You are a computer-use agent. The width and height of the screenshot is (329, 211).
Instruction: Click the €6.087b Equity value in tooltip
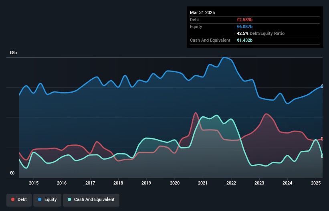point(245,26)
